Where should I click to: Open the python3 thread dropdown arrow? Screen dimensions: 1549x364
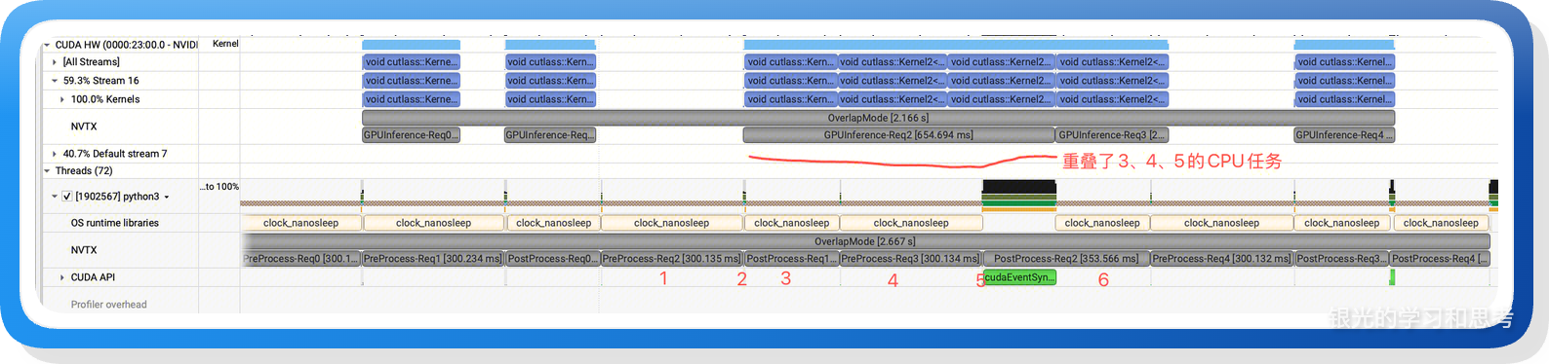tap(167, 198)
